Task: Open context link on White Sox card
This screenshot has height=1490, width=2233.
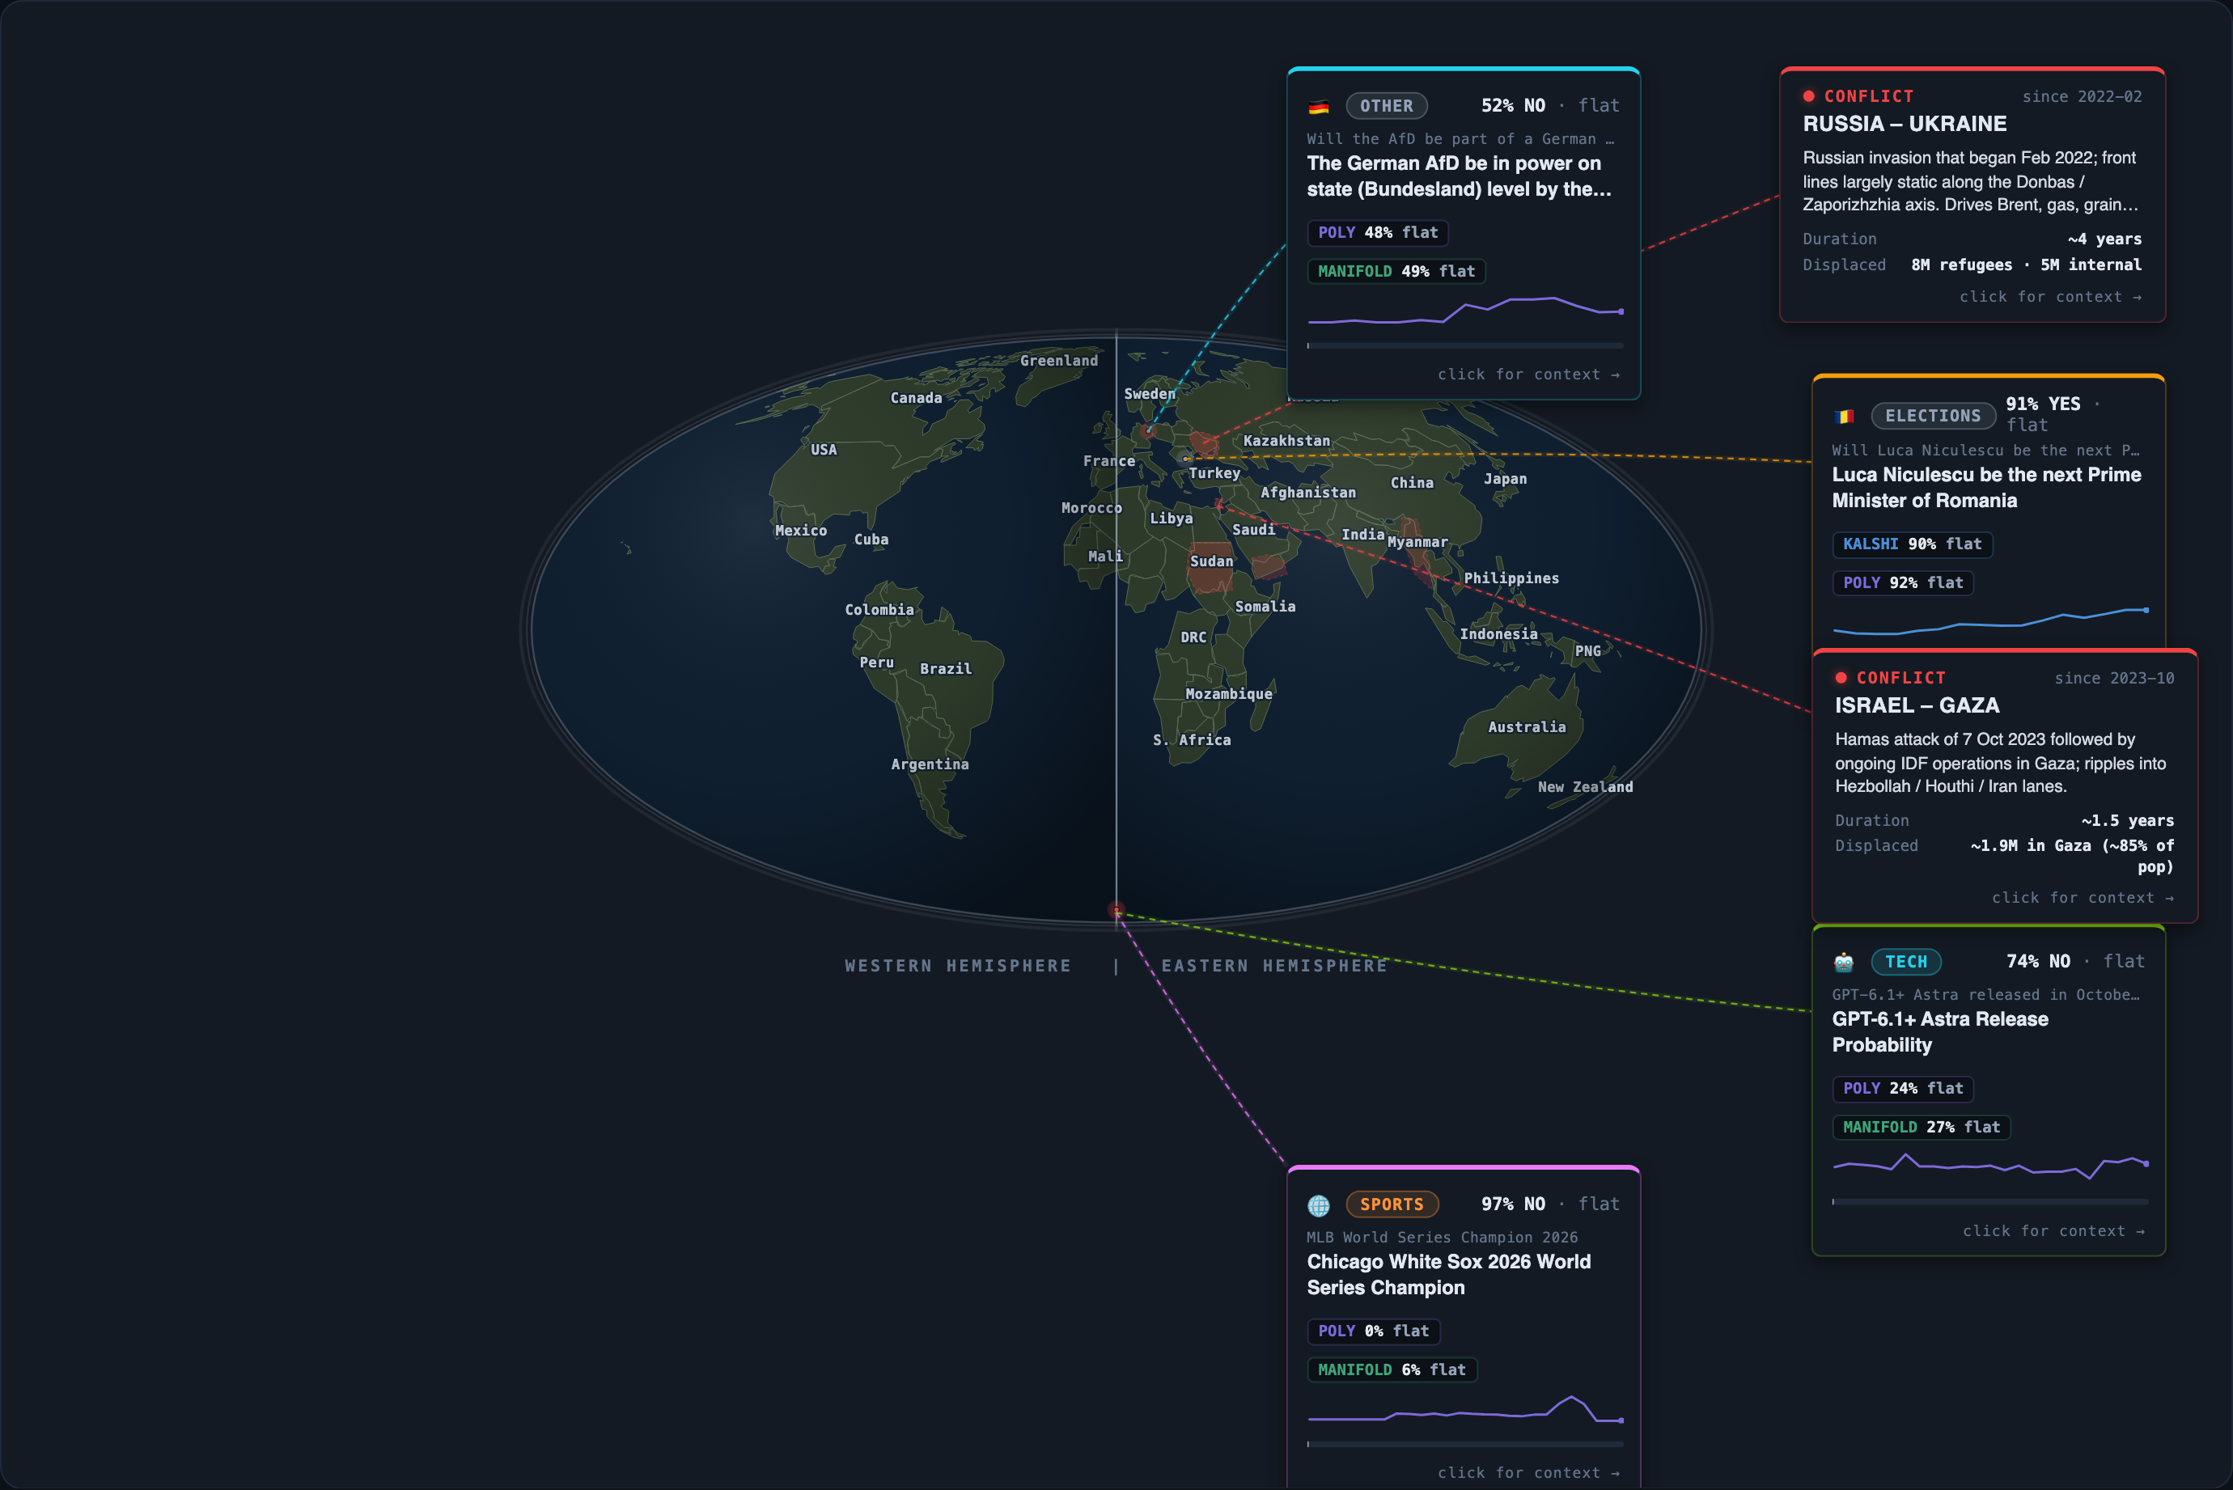Action: pos(1528,1473)
